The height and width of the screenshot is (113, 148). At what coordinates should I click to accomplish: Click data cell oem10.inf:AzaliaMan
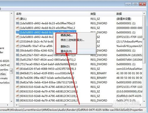click(129, 69)
